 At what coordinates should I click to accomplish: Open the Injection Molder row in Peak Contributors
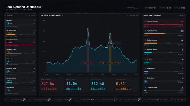tap(164, 52)
